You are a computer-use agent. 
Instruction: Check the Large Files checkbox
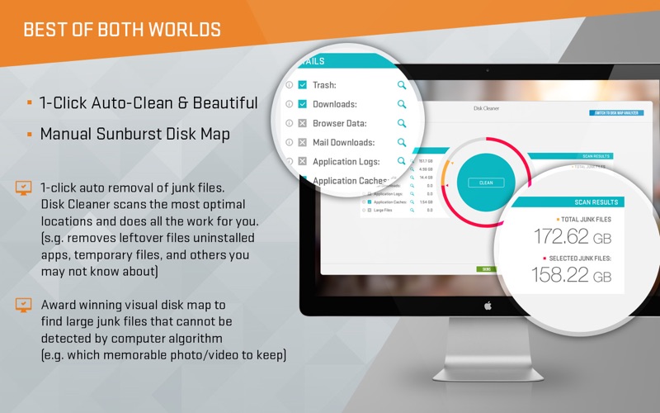(370, 211)
